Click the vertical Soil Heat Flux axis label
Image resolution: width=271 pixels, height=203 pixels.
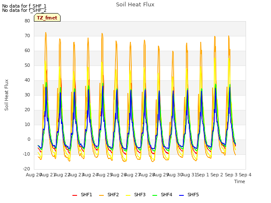[x=6, y=95]
